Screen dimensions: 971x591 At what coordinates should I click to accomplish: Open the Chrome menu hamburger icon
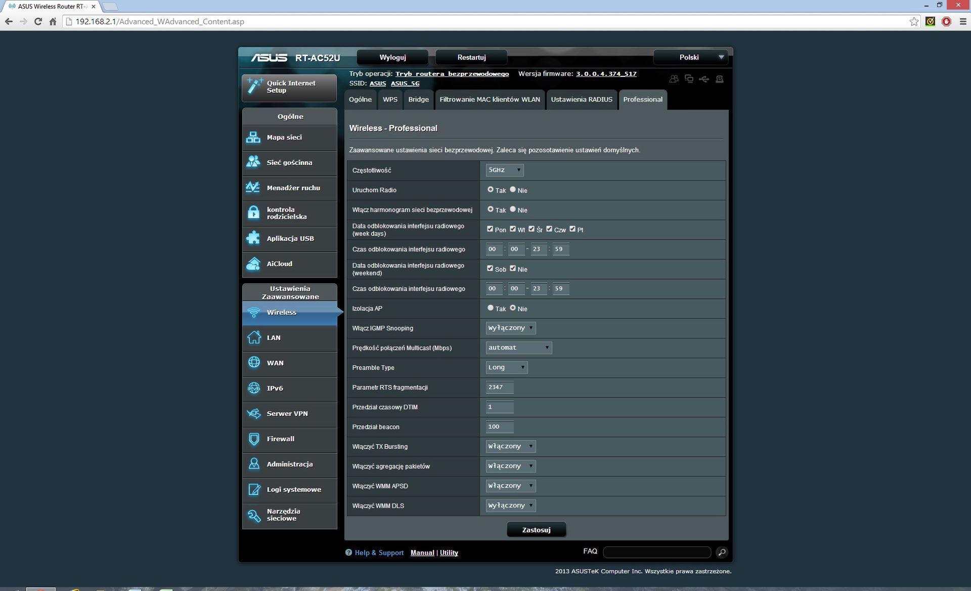point(962,21)
